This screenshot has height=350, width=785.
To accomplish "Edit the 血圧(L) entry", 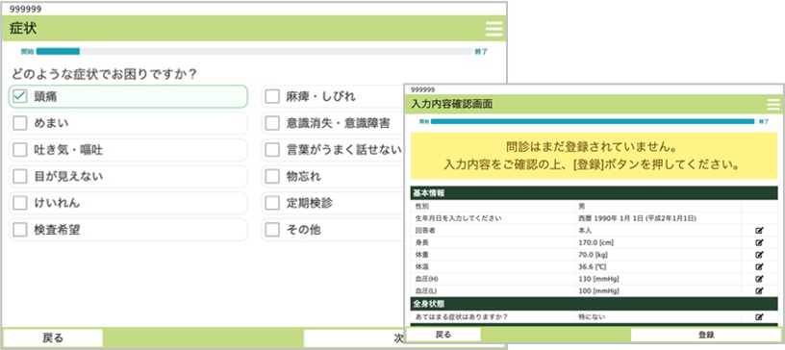I will [759, 290].
